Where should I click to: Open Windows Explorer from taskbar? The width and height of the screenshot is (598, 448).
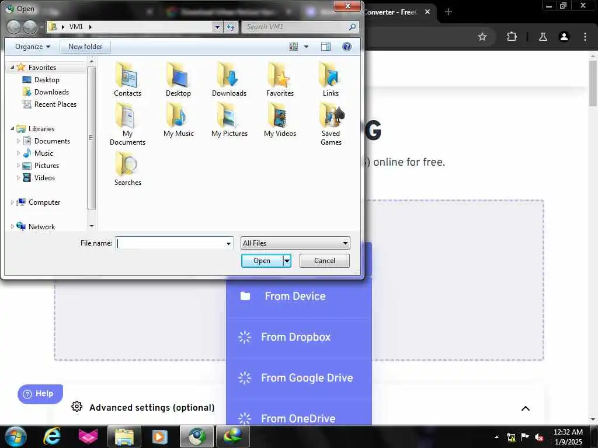124,436
